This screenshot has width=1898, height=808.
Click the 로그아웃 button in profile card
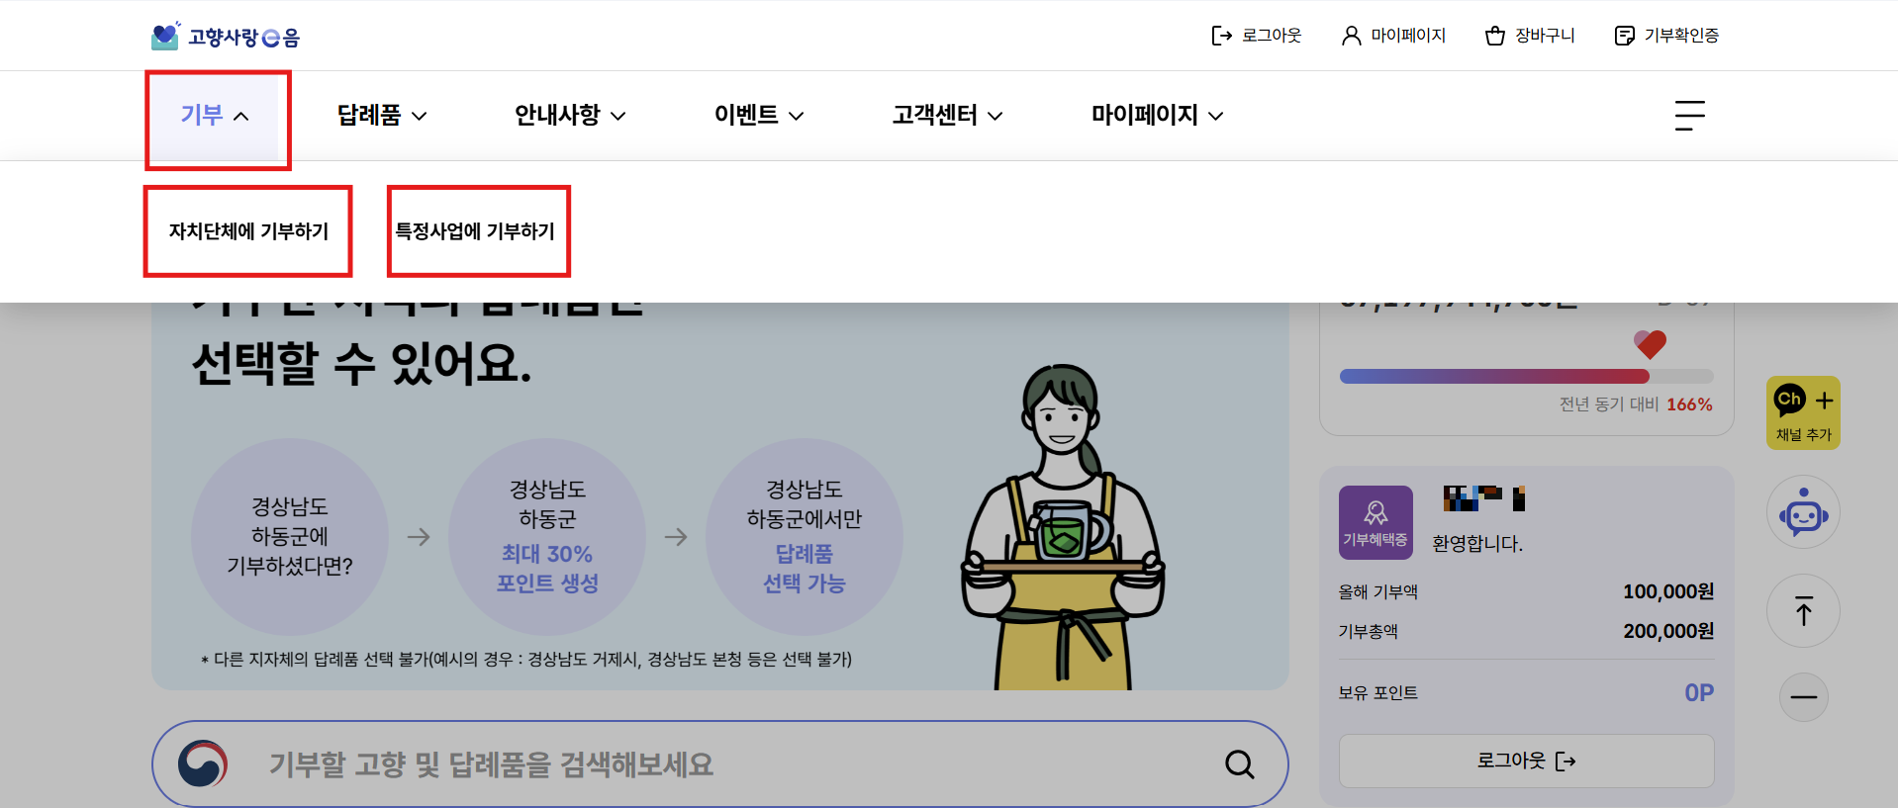coord(1526,761)
